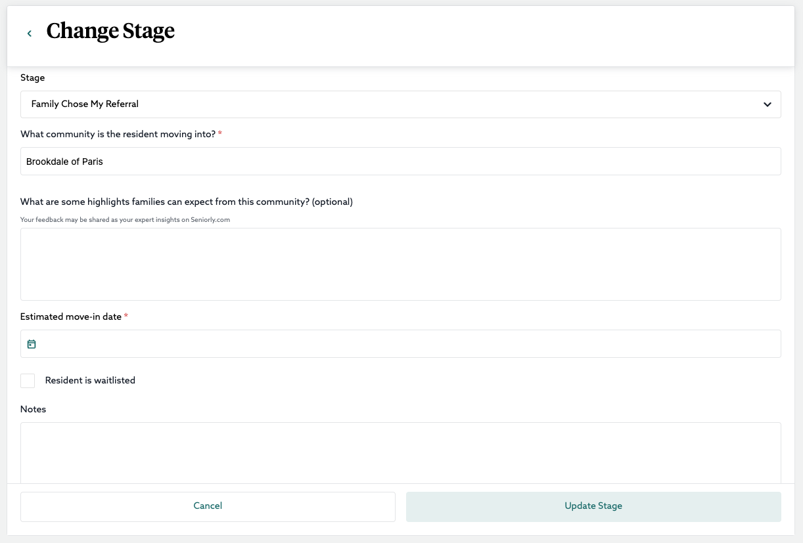Image resolution: width=803 pixels, height=543 pixels.
Task: Focus the Notes text area
Action: 400,452
